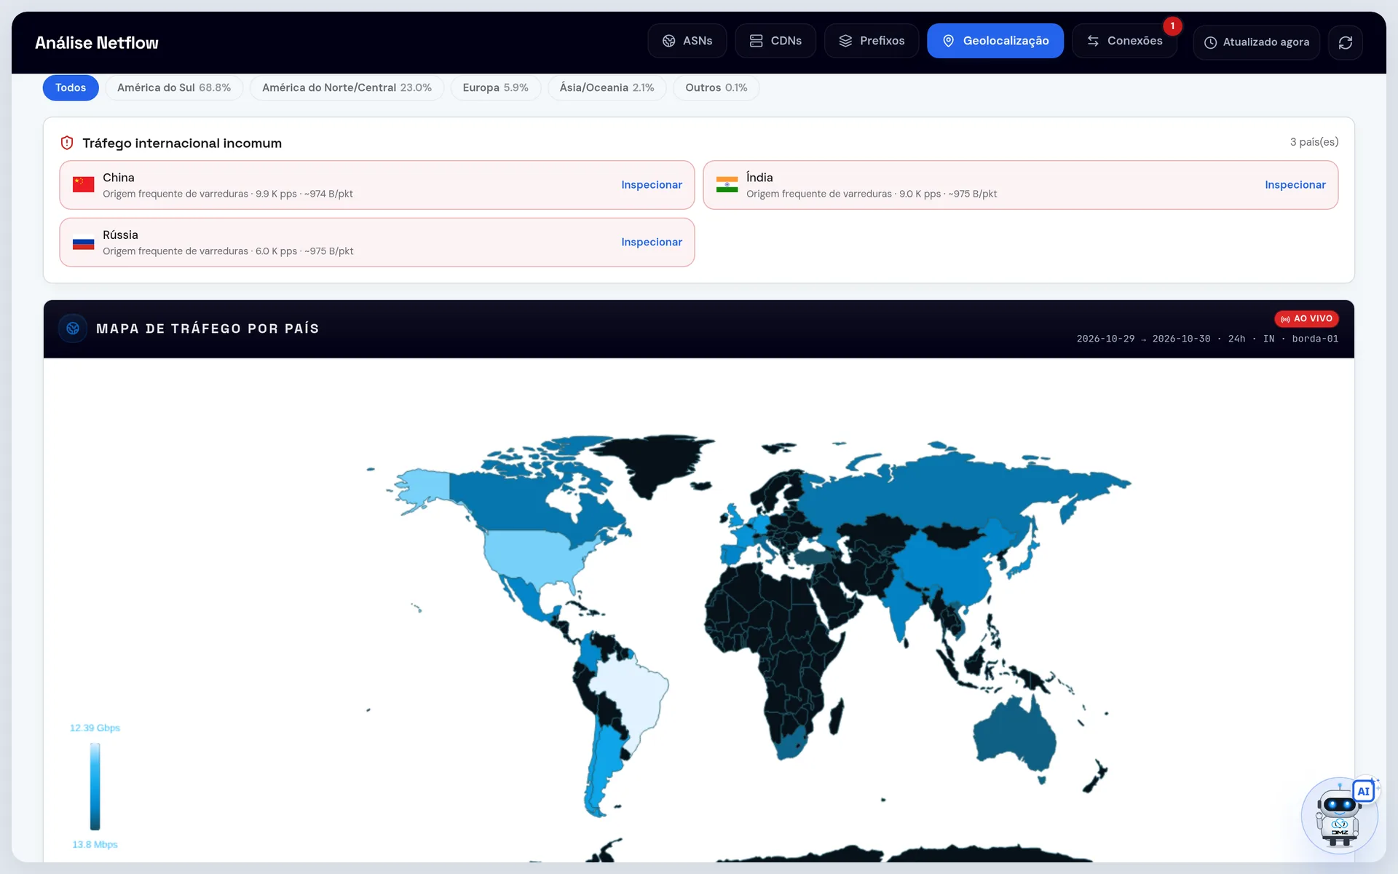Click the 12.39 Gbps legend maximum
The width and height of the screenshot is (1398, 874).
click(95, 728)
